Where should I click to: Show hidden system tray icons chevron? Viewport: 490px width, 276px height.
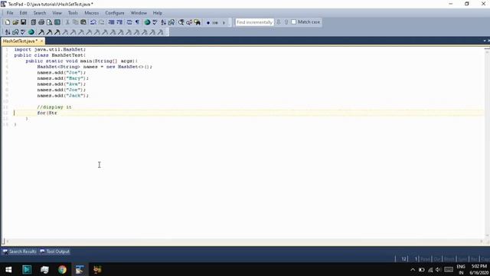[x=413, y=269]
